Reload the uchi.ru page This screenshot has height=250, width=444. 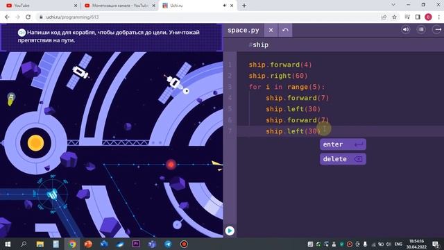[28, 17]
